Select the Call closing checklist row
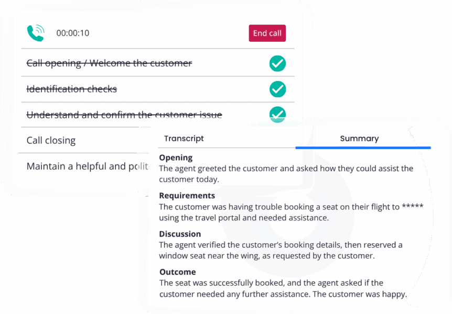 pyautogui.click(x=50, y=140)
